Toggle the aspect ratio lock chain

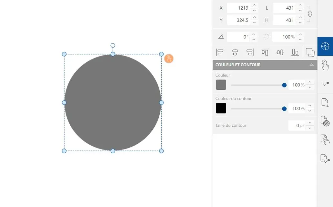point(310,14)
